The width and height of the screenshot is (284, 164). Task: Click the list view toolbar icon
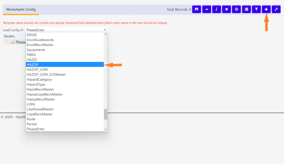pyautogui.click(x=246, y=9)
